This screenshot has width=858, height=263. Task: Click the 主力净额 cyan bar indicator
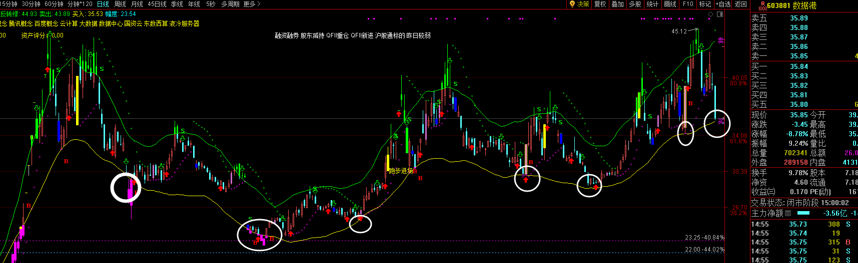(803, 213)
